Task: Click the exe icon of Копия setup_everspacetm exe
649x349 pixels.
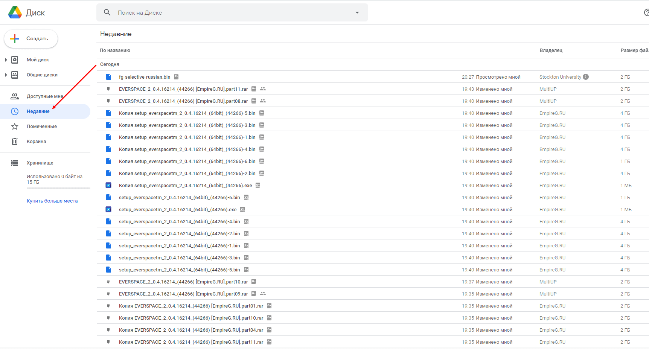Action: [108, 185]
